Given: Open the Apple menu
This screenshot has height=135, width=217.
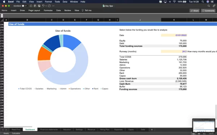Looking at the screenshot, I should pyautogui.click(x=4, y=2).
